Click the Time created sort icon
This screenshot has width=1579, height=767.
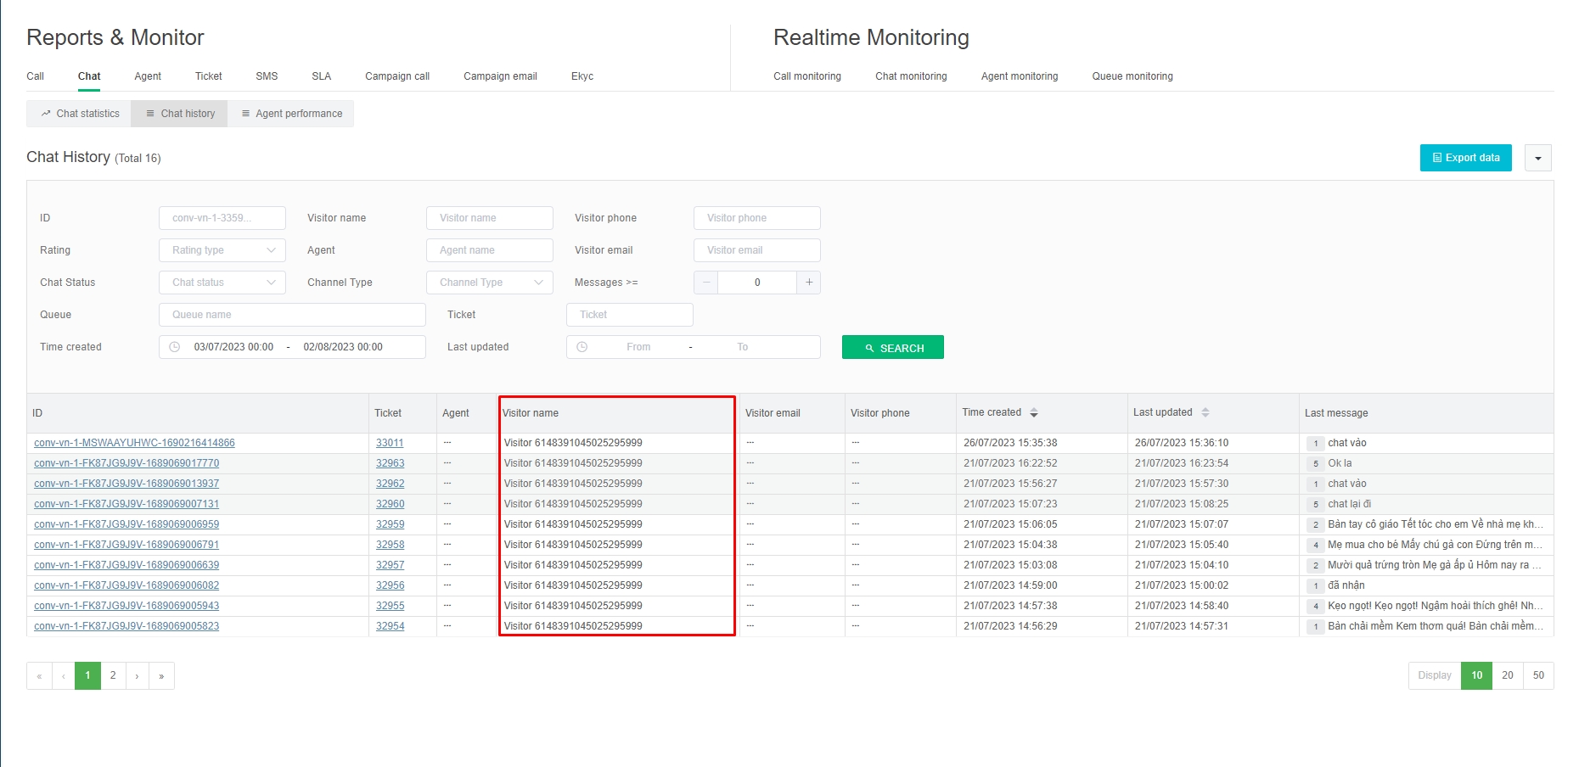(1033, 413)
